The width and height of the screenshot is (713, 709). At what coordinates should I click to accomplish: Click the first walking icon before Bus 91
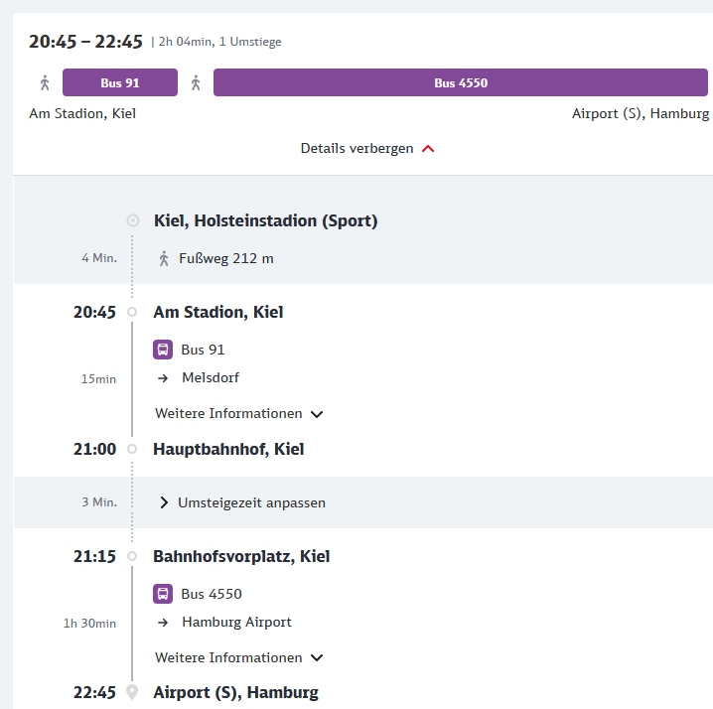pyautogui.click(x=45, y=82)
